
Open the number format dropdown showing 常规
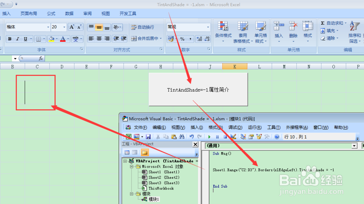(208, 27)
